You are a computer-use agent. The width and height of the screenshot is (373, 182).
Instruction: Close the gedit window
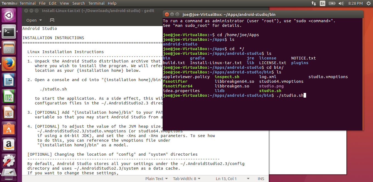pos(26,11)
